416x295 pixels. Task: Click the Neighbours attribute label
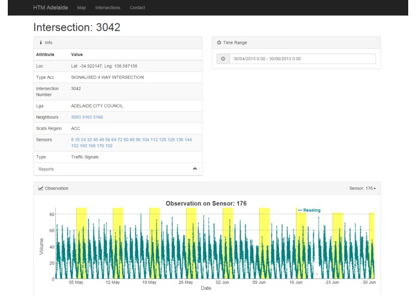(47, 117)
